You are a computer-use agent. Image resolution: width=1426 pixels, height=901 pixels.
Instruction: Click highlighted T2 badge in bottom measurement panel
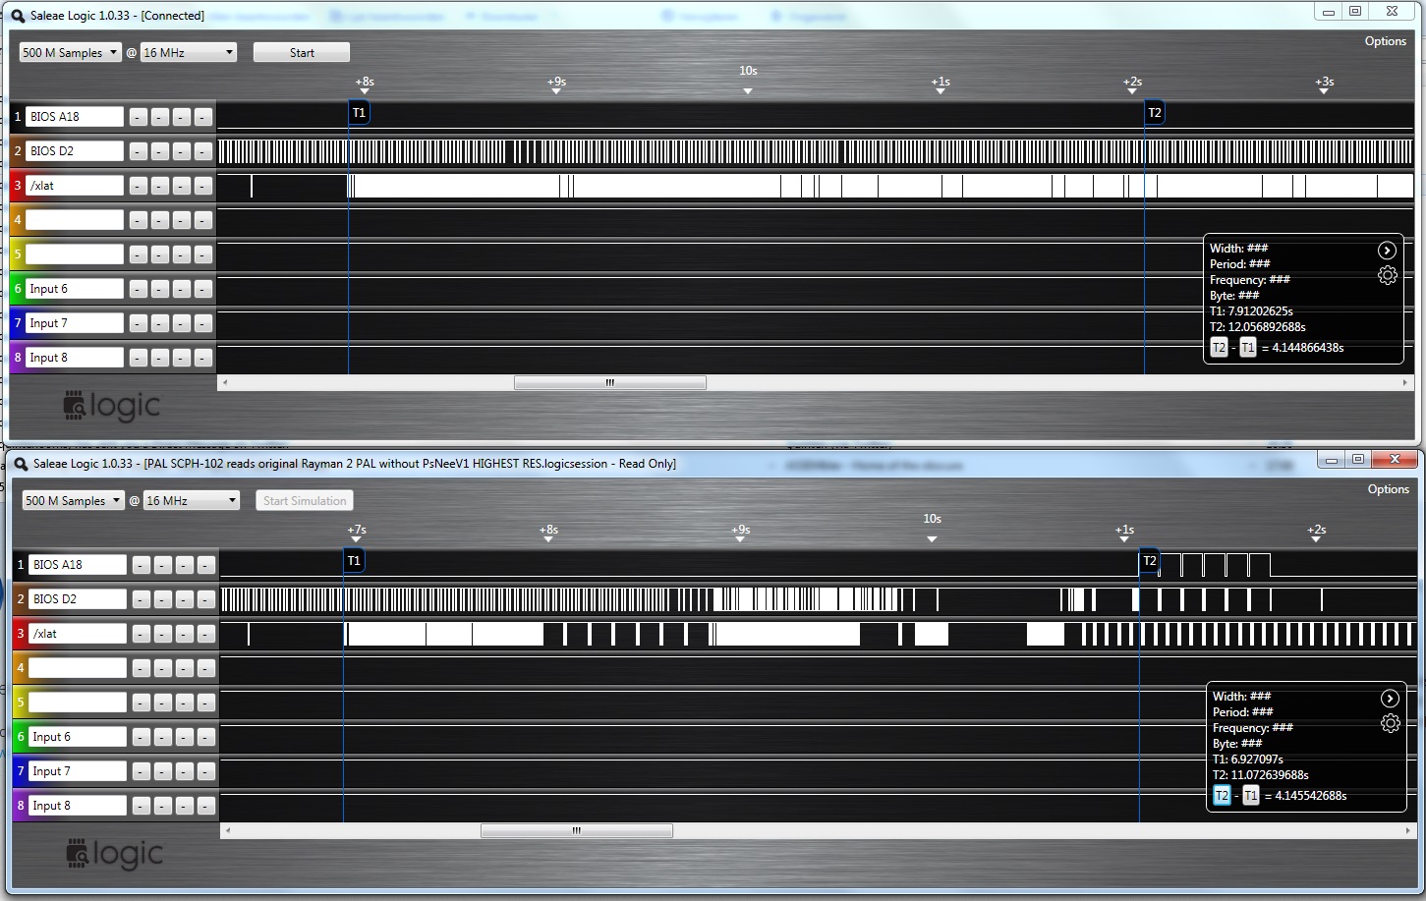[x=1222, y=796]
